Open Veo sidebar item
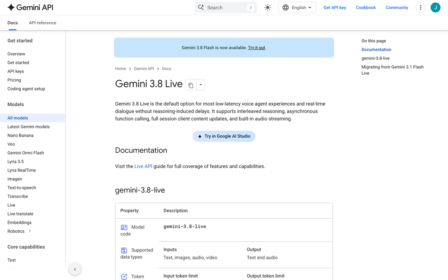 (x=11, y=144)
